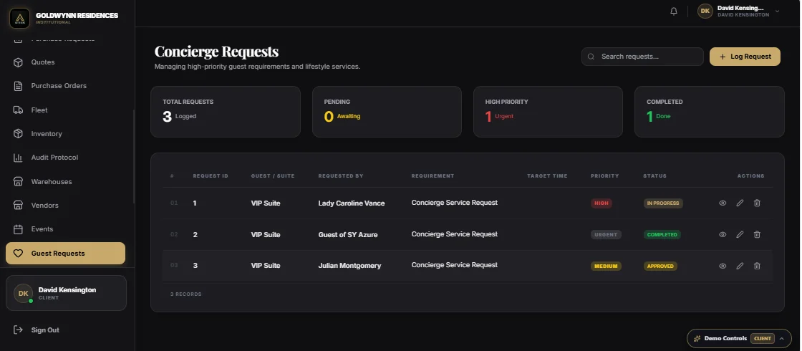Click Guest of SY Azure text
Image resolution: width=802 pixels, height=351 pixels.
(348, 234)
